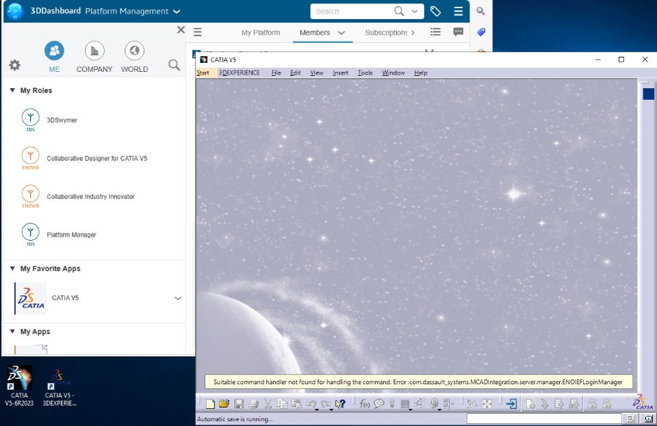Collapse the My Apps section
The width and height of the screenshot is (657, 426).
click(12, 332)
